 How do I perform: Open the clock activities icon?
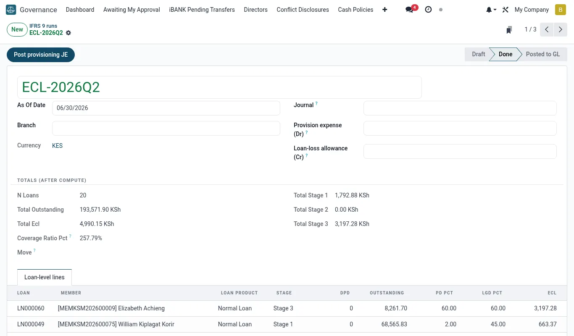tap(428, 9)
